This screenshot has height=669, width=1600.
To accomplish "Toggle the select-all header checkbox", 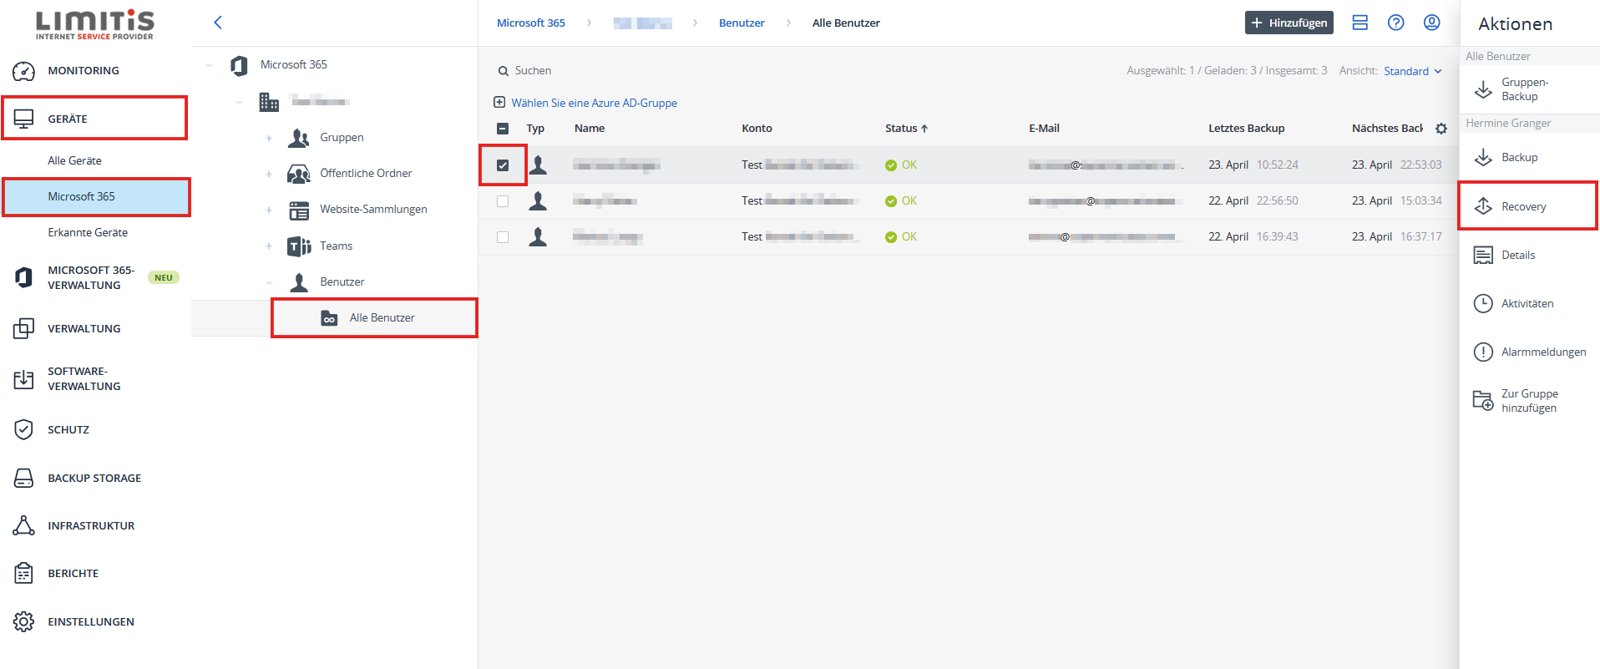I will 503,129.
